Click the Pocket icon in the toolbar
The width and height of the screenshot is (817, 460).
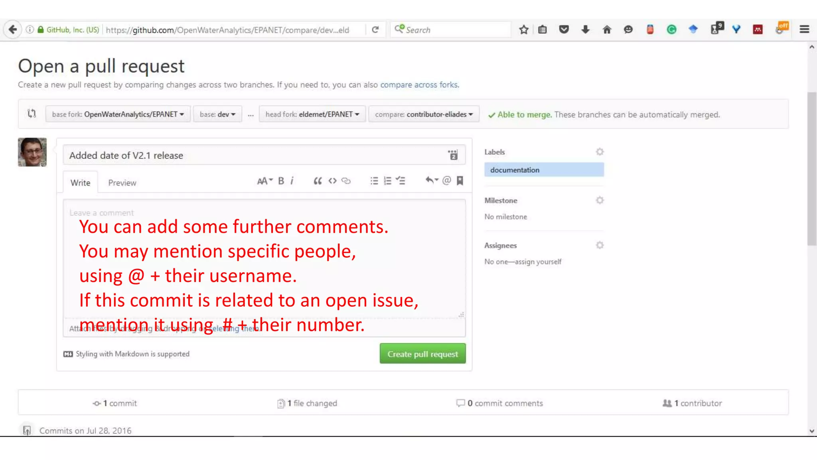(x=564, y=30)
